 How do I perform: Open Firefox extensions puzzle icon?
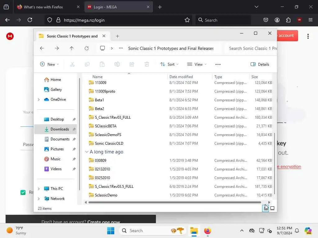tap(288, 20)
